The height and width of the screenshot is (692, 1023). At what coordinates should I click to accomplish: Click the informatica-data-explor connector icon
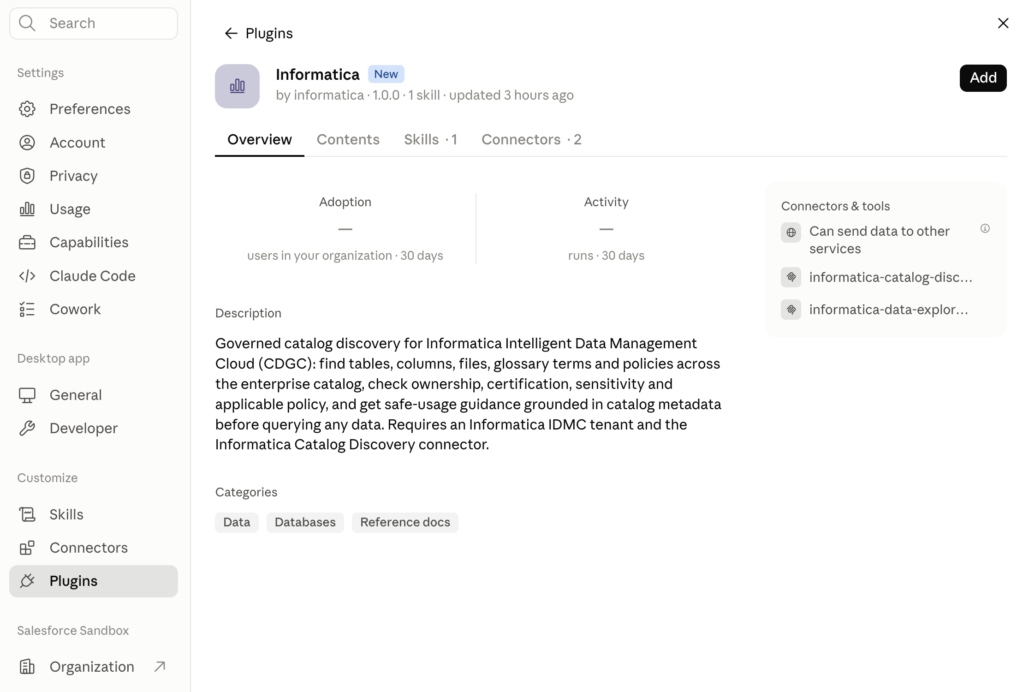(791, 310)
